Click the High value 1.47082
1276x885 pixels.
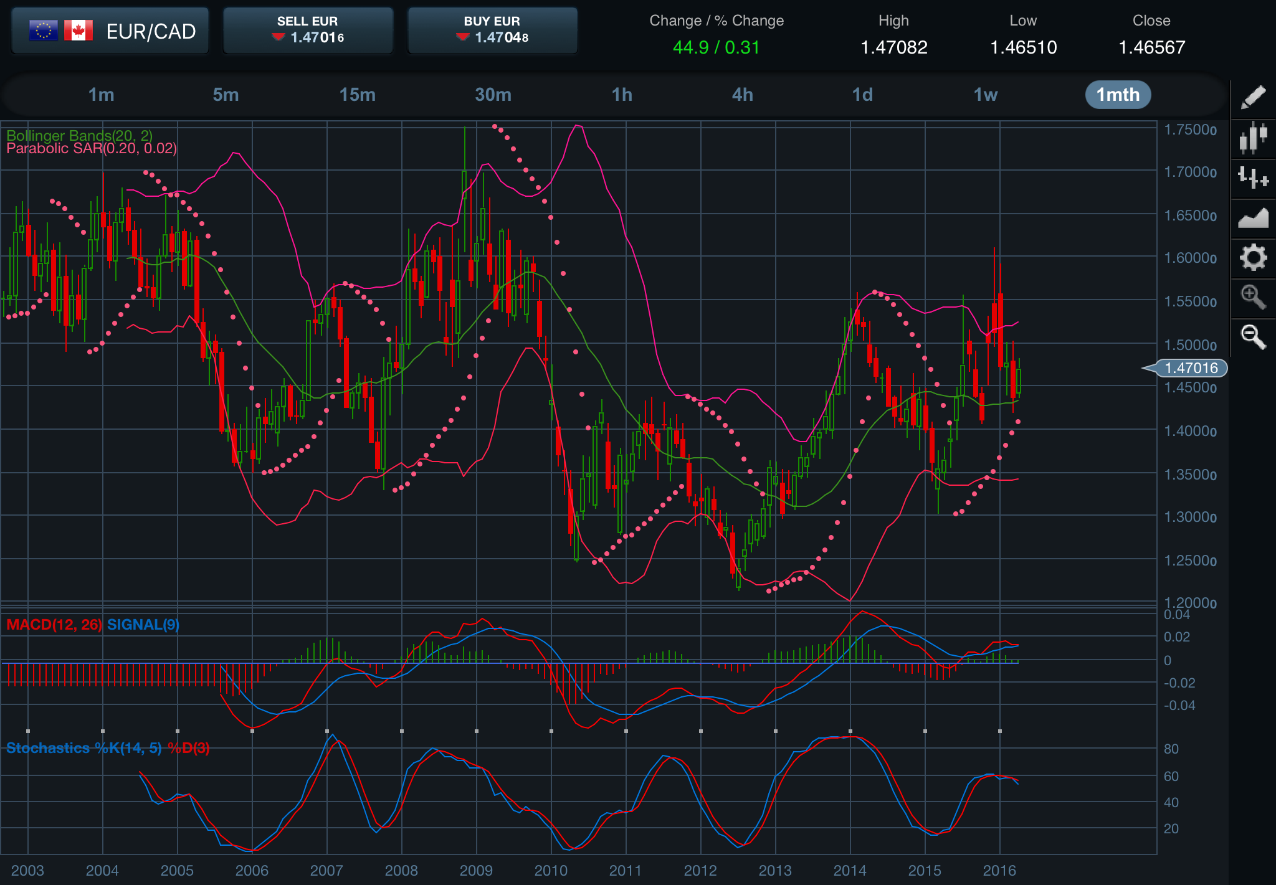(894, 47)
